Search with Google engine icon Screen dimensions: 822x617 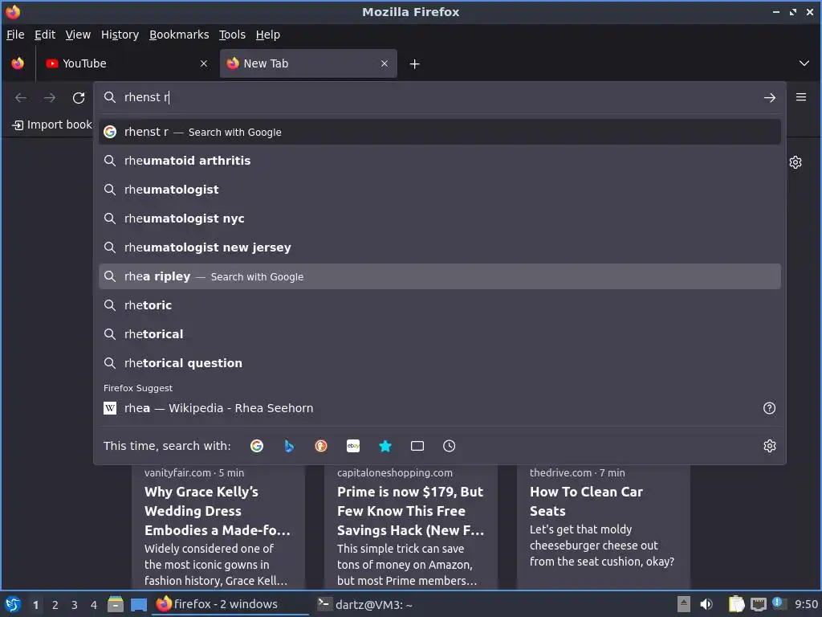point(257,446)
